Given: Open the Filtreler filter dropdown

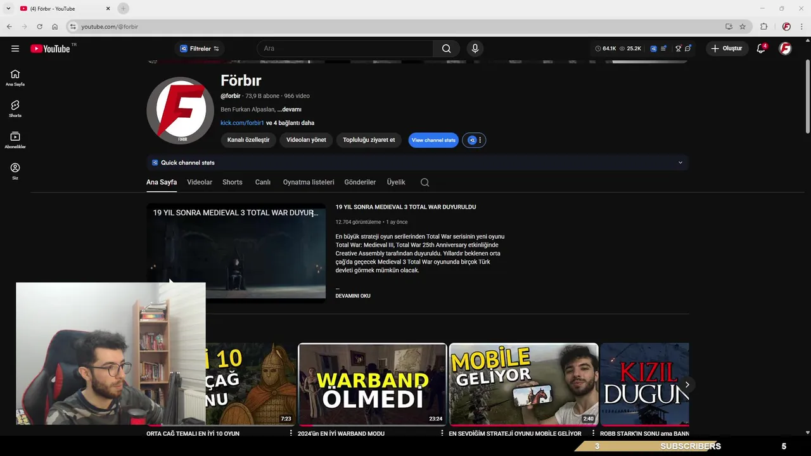Looking at the screenshot, I should (x=200, y=49).
